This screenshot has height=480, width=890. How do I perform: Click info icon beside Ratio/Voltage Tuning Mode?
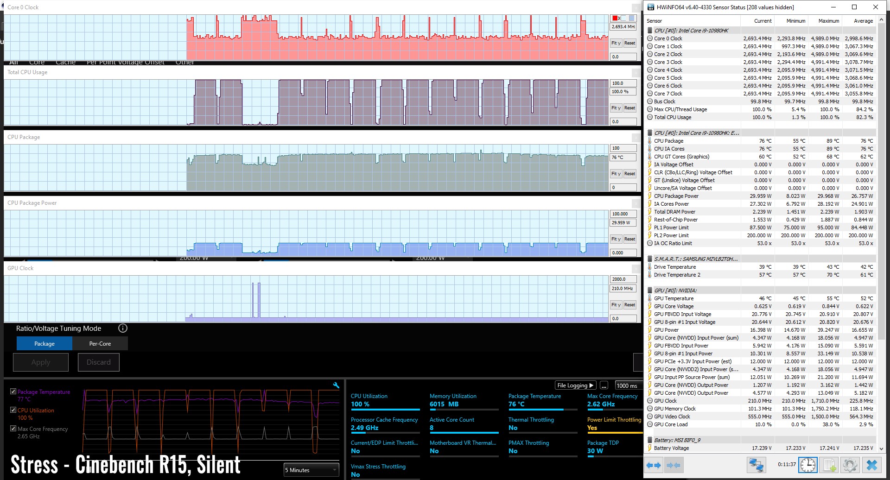(x=122, y=328)
